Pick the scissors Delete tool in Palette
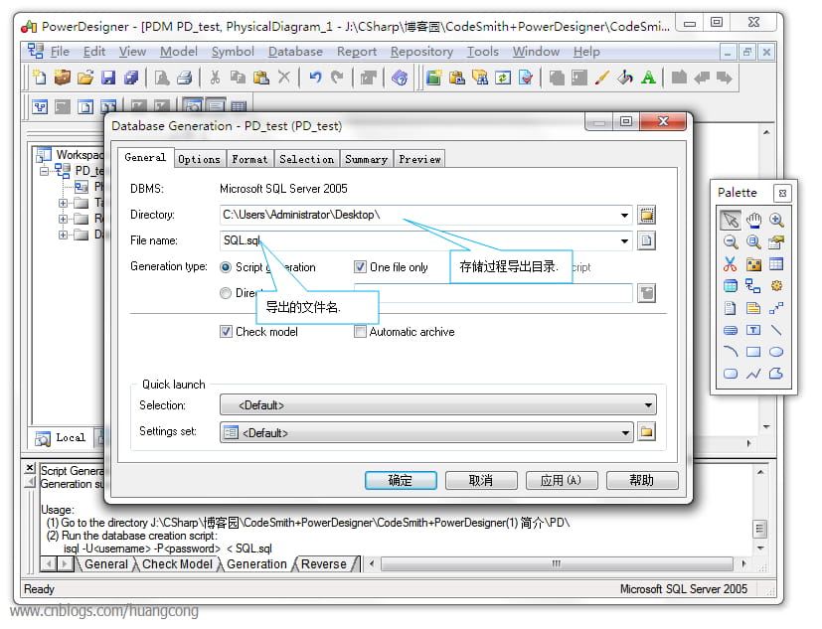The height and width of the screenshot is (629, 822). [x=731, y=264]
